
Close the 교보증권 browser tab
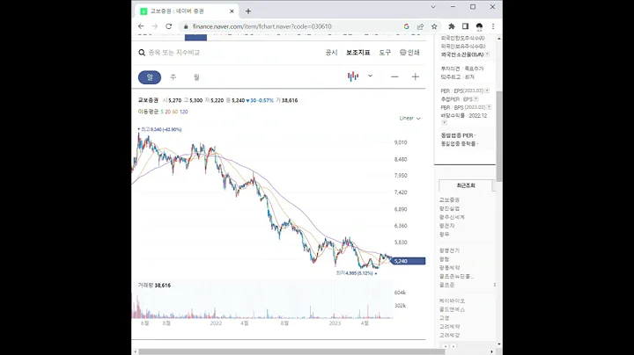(x=232, y=11)
